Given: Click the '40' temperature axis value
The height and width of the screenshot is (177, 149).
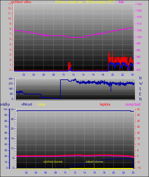Looking at the screenshot, I should (138, 109).
